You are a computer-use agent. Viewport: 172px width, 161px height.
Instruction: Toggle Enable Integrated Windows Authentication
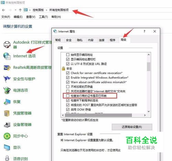point(68,78)
